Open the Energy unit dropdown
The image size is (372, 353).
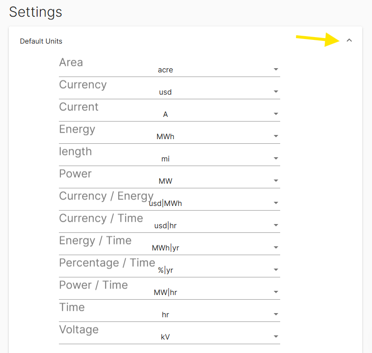(x=276, y=136)
